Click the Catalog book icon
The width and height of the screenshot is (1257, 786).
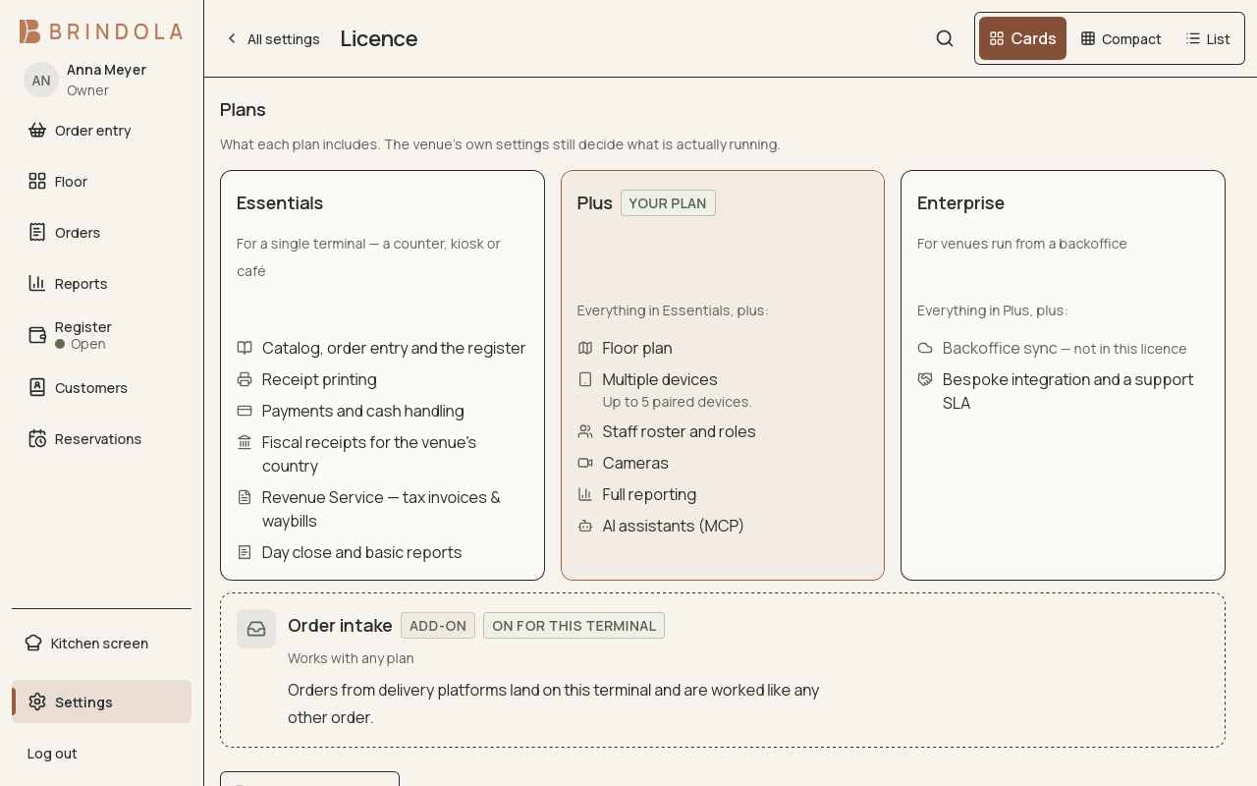pos(245,348)
